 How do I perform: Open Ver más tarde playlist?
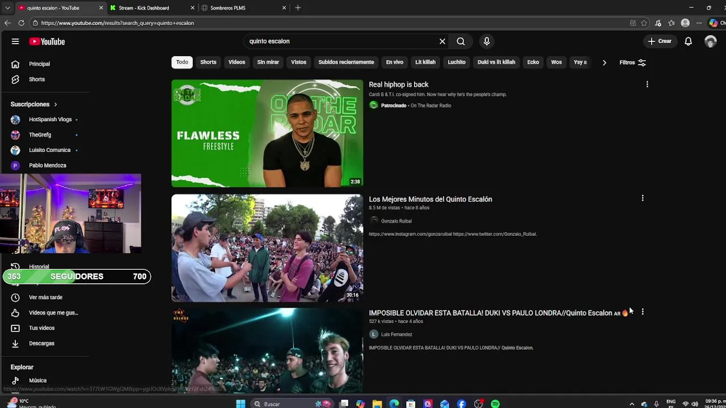click(x=45, y=297)
